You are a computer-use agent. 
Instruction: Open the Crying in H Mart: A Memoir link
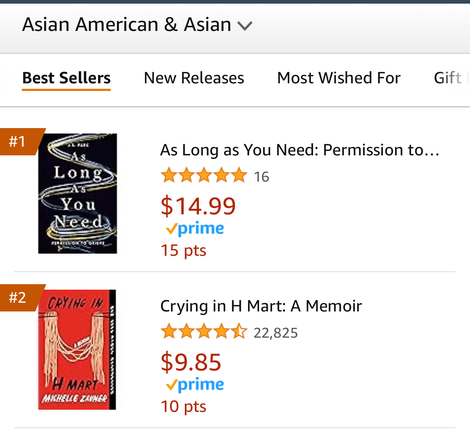coord(261,306)
